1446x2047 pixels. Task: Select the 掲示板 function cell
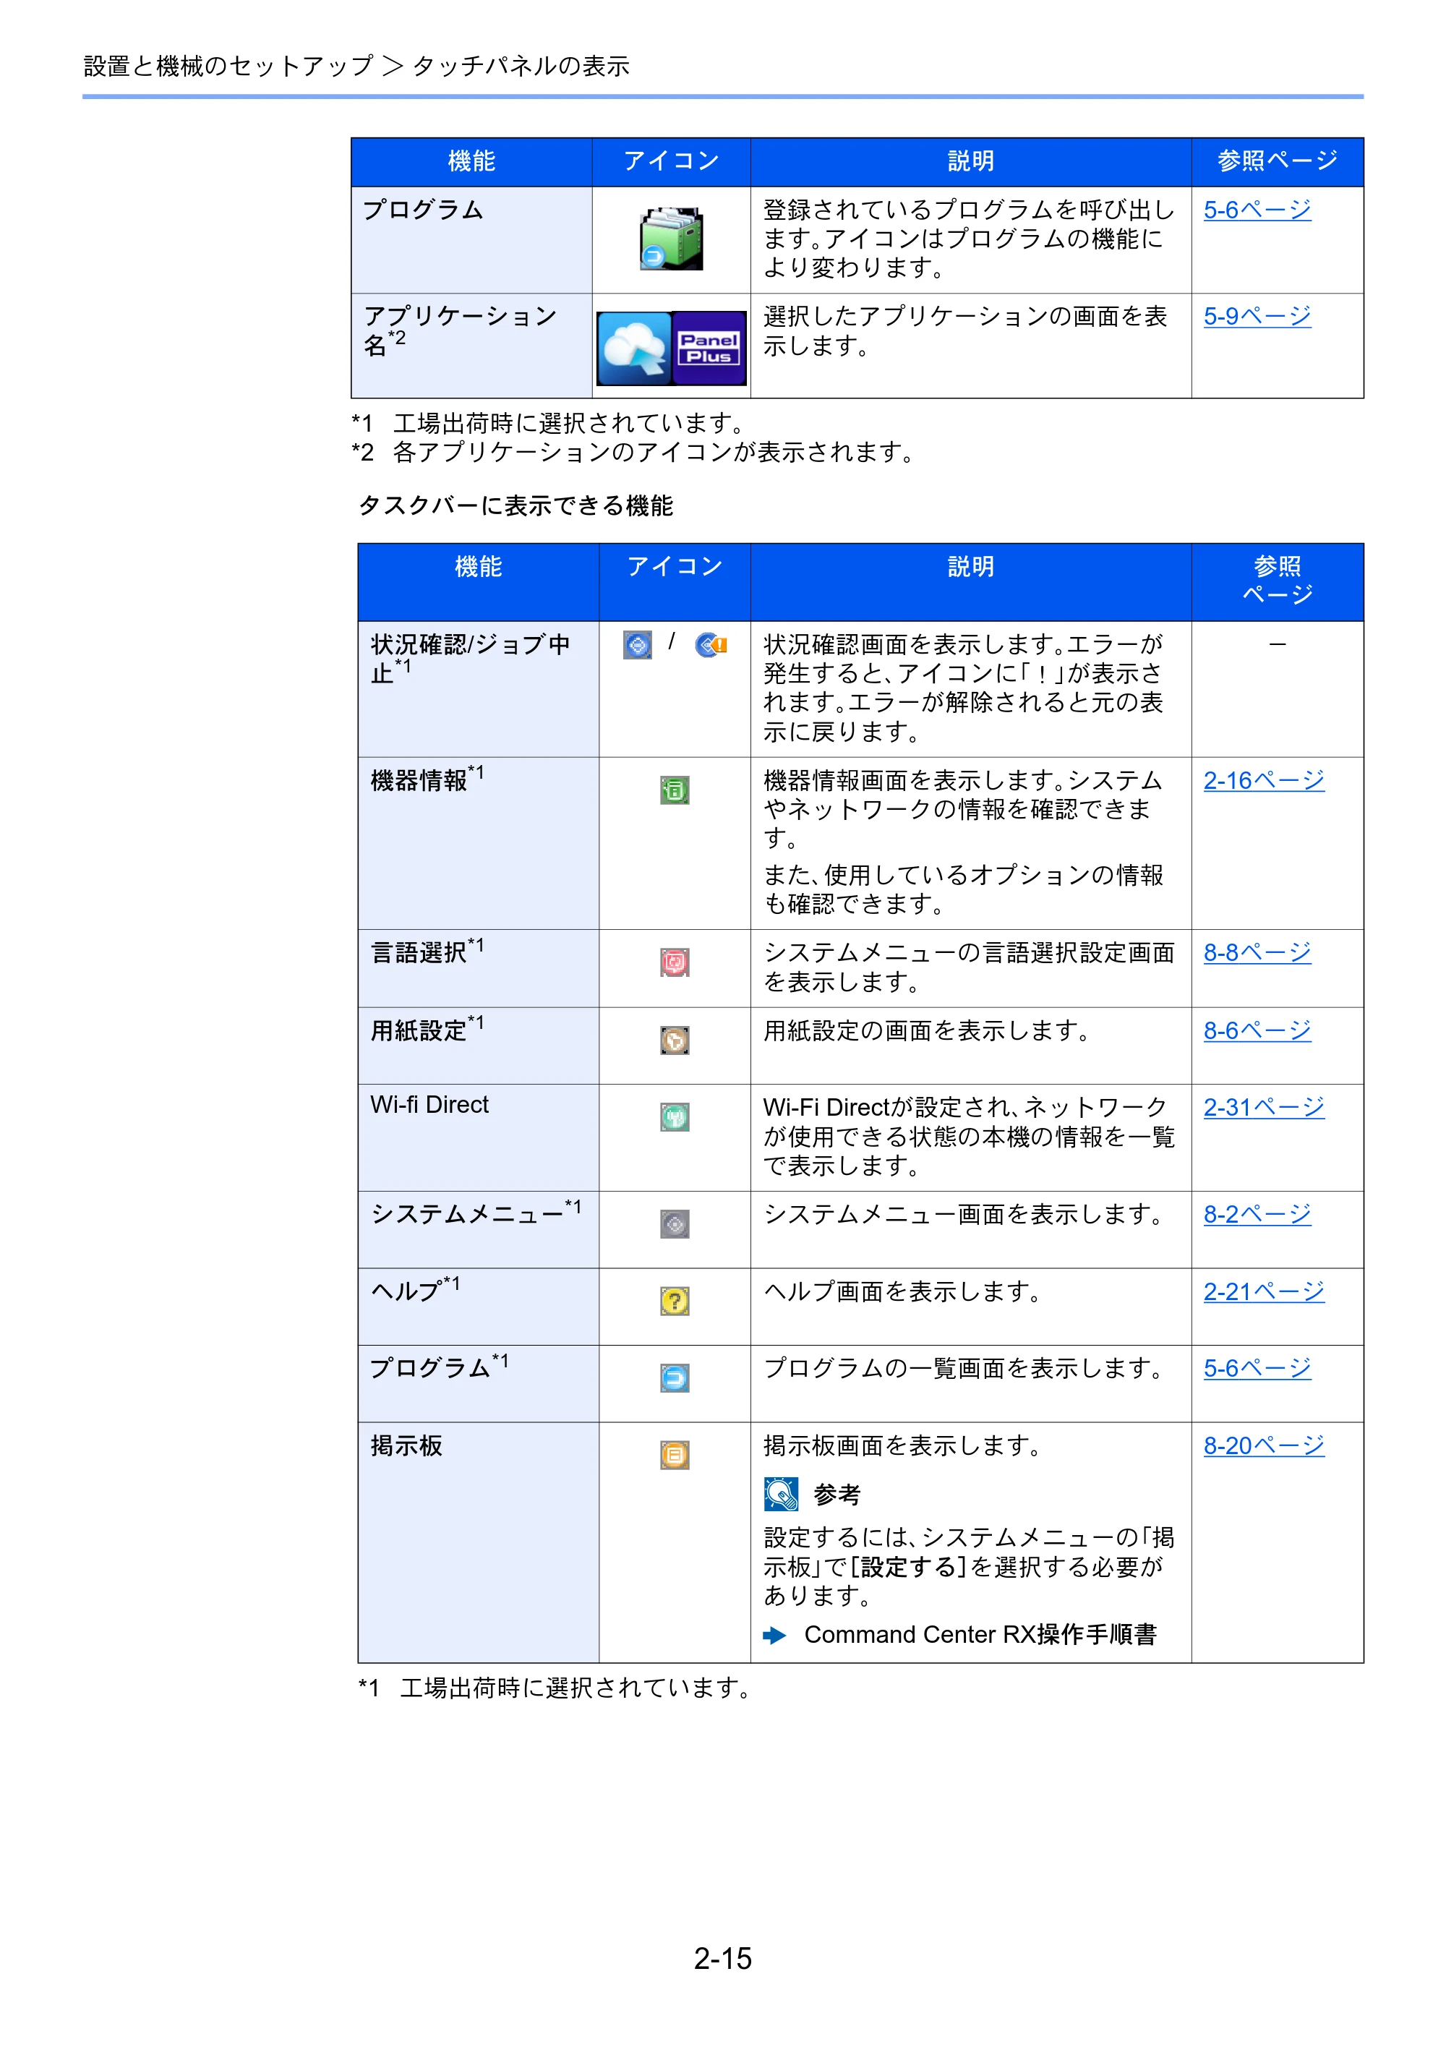coord(479,1542)
